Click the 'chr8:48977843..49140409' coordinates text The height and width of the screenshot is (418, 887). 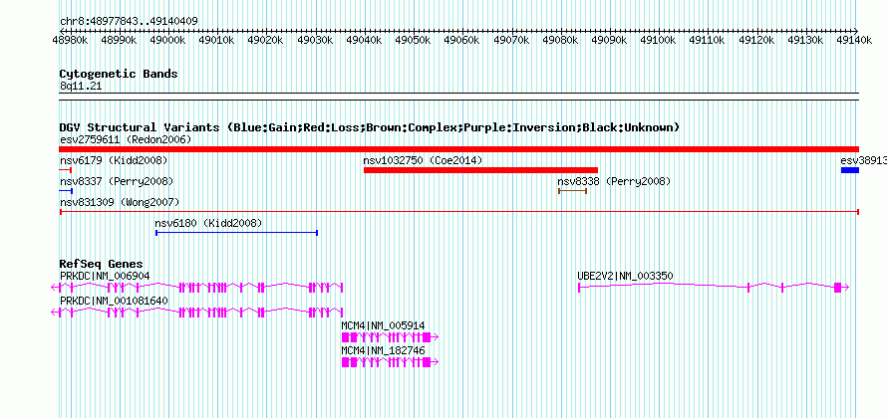coord(129,22)
